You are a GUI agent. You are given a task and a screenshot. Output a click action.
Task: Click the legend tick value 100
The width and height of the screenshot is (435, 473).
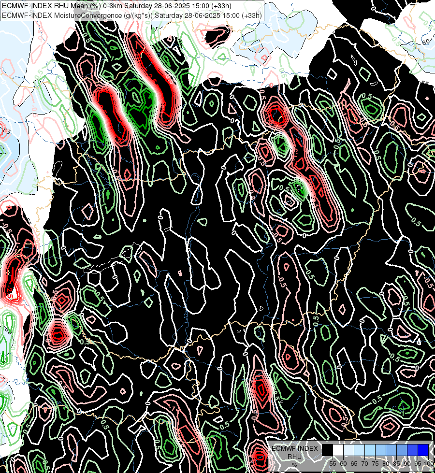click(429, 464)
